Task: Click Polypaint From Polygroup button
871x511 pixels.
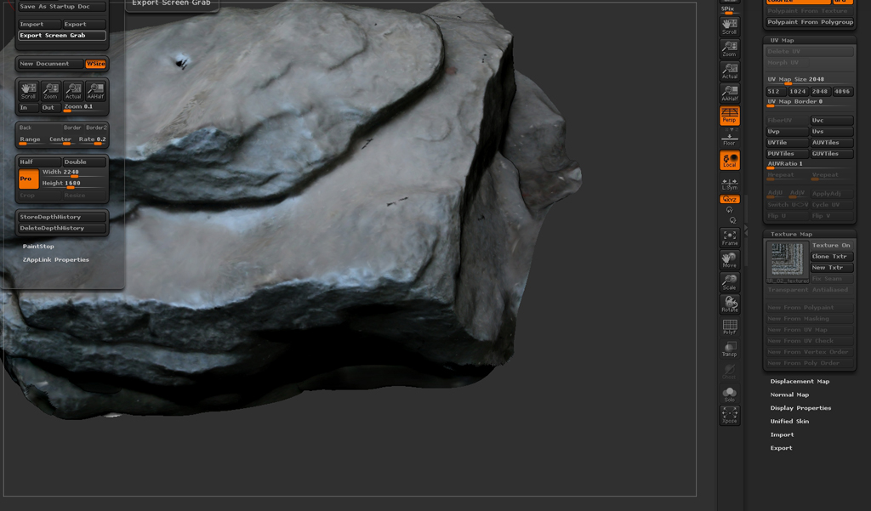Action: click(810, 22)
